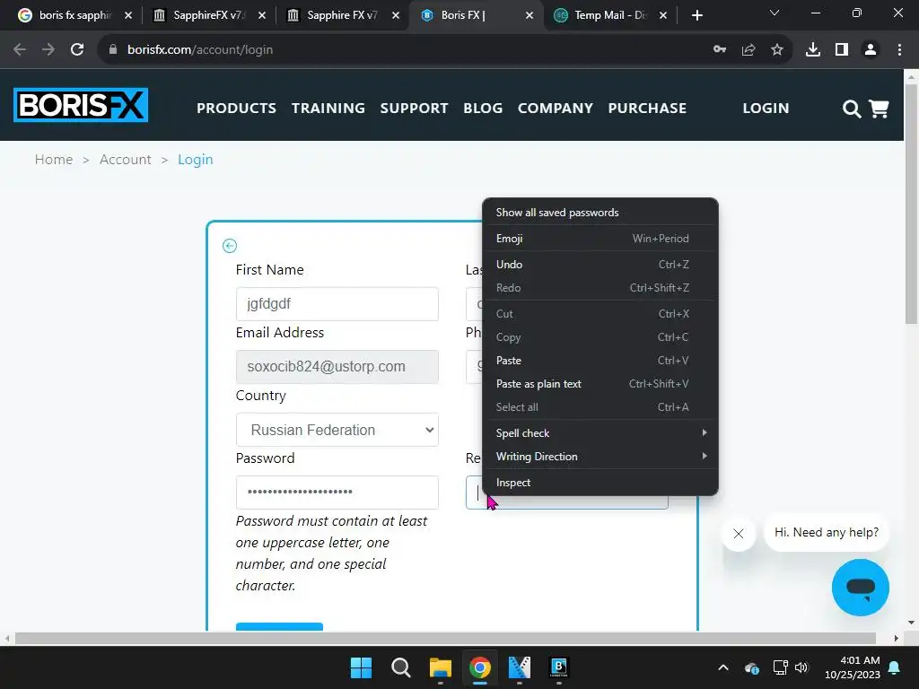Bookmark this page with star icon
This screenshot has height=689, width=919.
[x=777, y=50]
